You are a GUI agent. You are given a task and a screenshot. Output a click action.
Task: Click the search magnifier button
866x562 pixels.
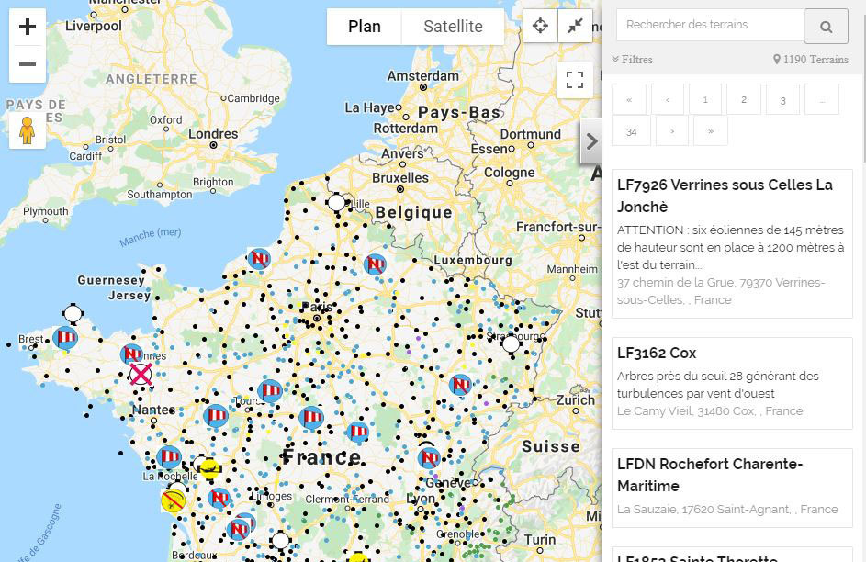(x=826, y=26)
